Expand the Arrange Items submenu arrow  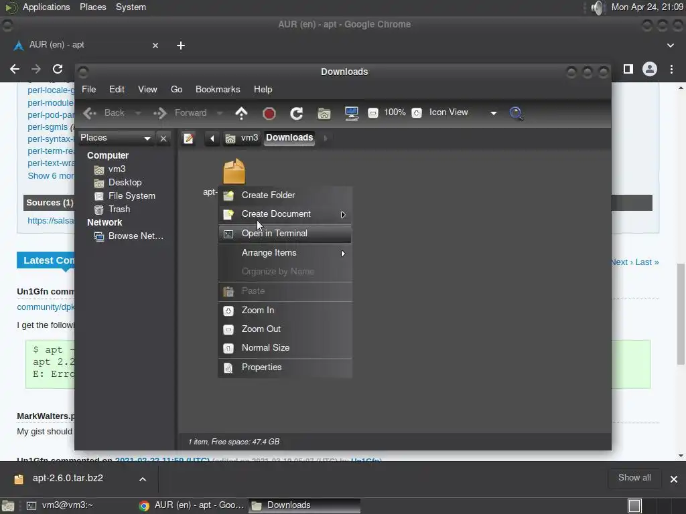pyautogui.click(x=343, y=254)
